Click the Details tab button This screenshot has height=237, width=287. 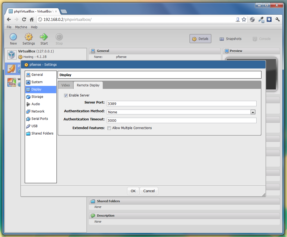click(200, 39)
